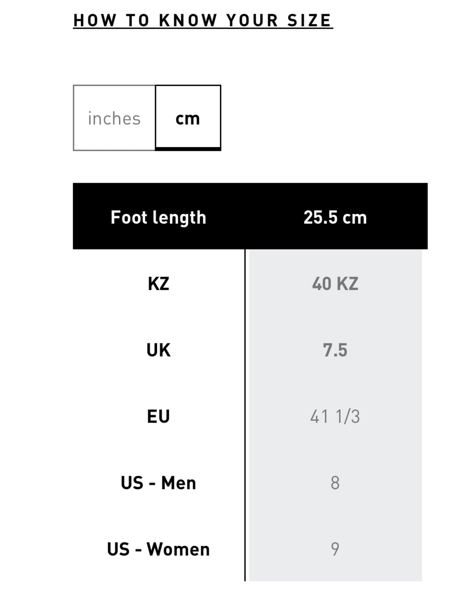The image size is (474, 592).
Task: Click the grey size column below 9
Action: click(335, 574)
